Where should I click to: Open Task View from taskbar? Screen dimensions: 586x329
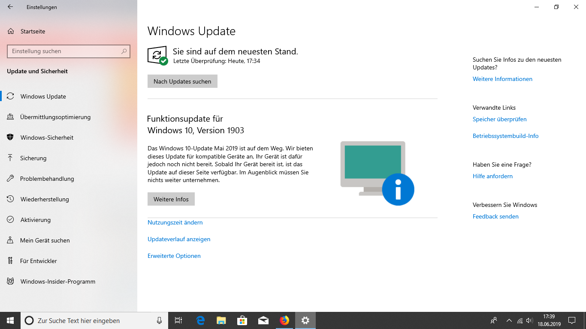pos(178,320)
